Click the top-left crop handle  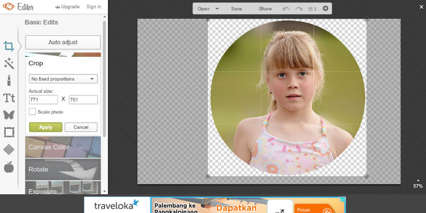tap(207, 19)
